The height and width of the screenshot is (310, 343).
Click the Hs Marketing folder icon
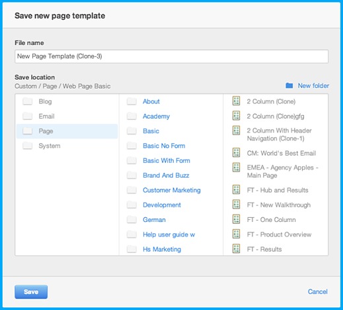click(x=132, y=249)
